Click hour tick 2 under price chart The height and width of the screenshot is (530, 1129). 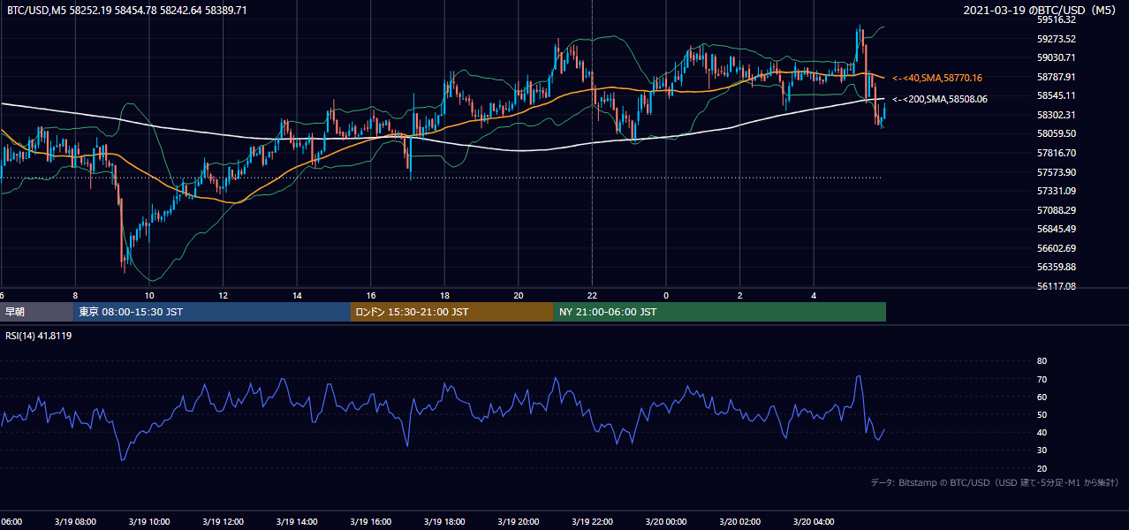[740, 295]
